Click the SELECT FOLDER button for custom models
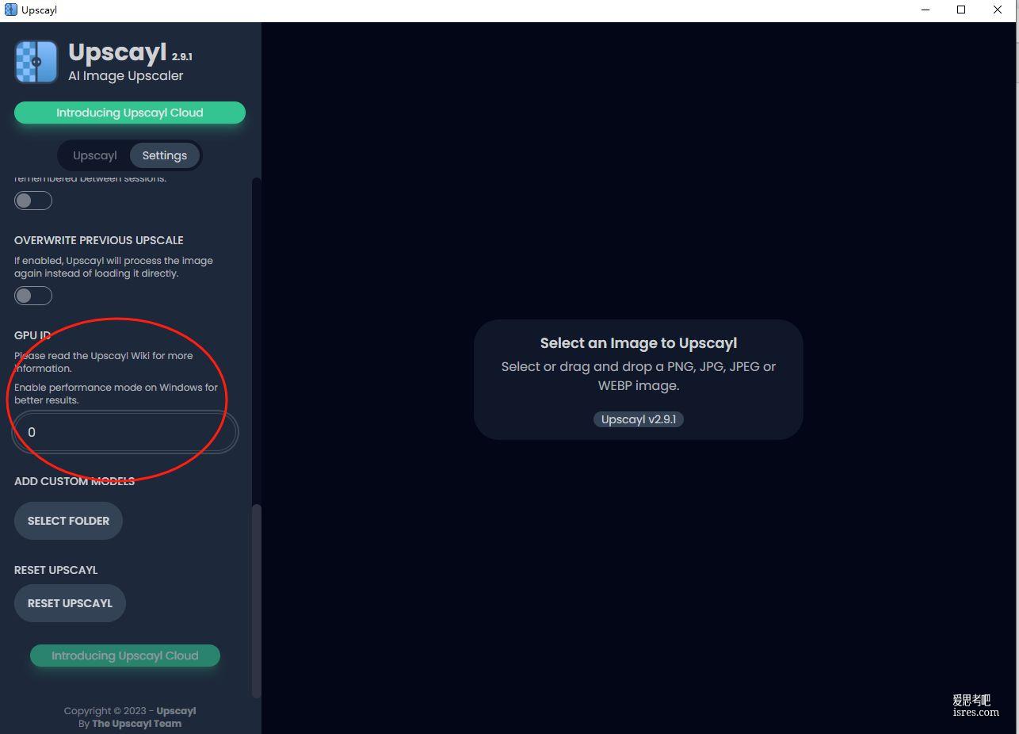This screenshot has height=734, width=1019. (x=68, y=521)
